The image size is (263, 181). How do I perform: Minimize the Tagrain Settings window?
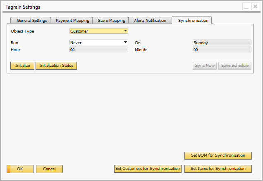(246, 7)
